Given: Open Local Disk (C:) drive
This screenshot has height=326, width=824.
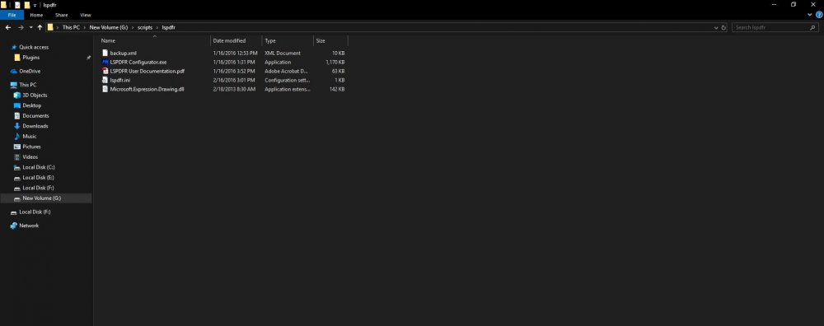Looking at the screenshot, I should click(x=39, y=167).
